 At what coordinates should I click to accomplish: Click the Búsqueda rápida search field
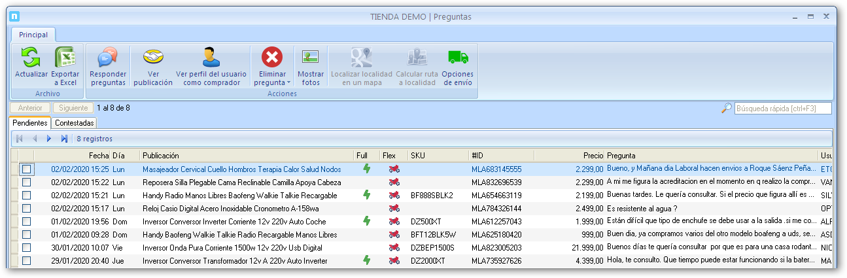(783, 108)
